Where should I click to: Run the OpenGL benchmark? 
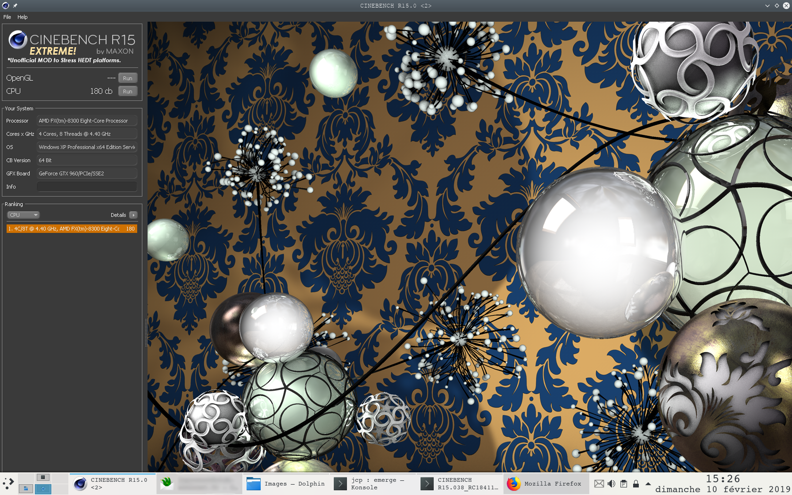(128, 78)
